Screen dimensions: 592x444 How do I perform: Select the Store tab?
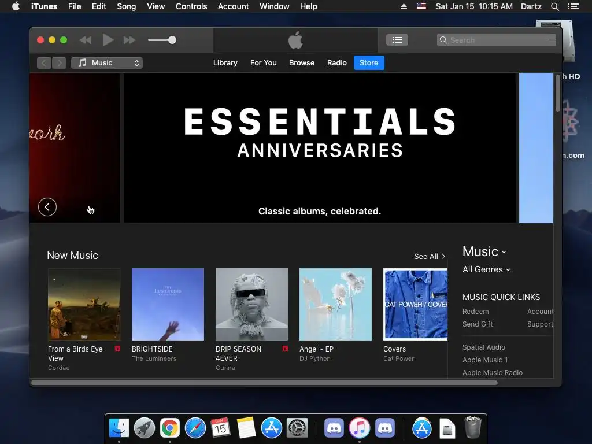pos(369,62)
